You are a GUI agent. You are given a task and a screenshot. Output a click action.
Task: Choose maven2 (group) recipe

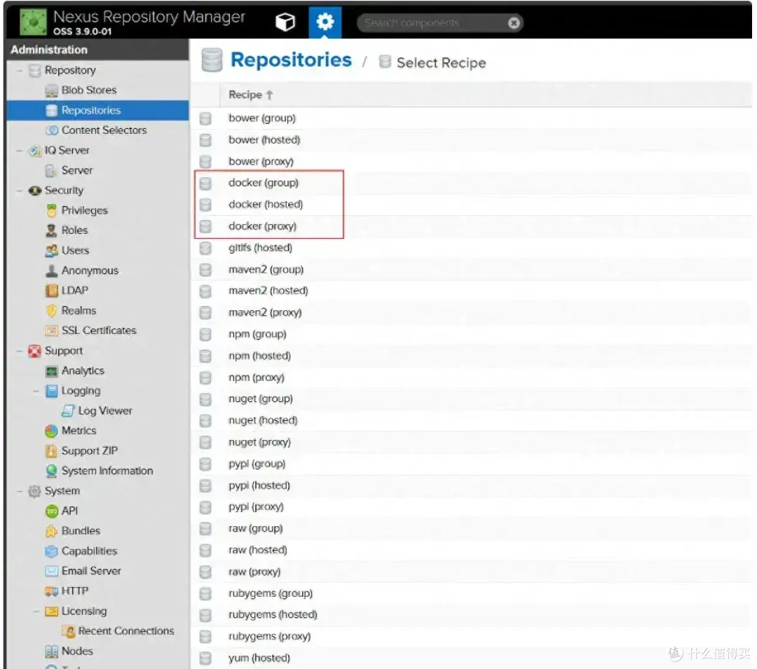click(x=471, y=269)
